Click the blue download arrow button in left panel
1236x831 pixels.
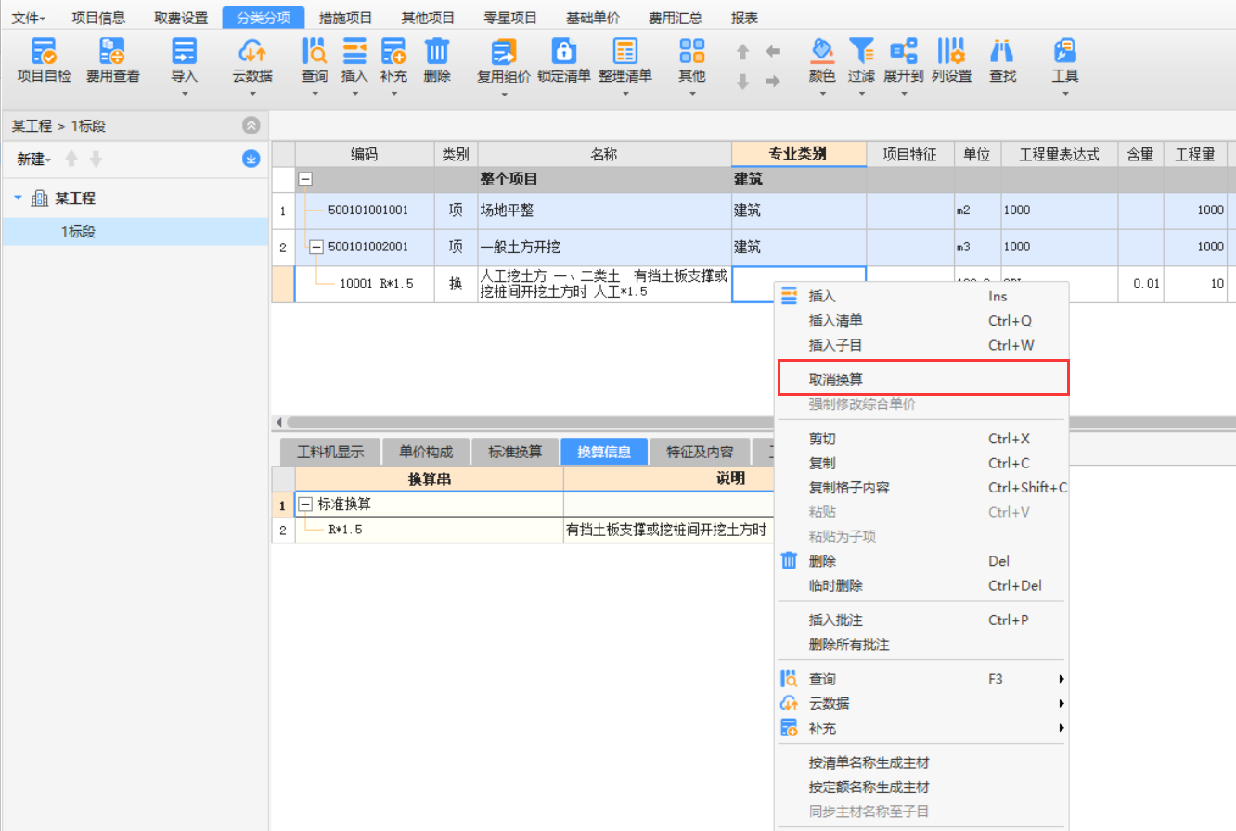(251, 159)
